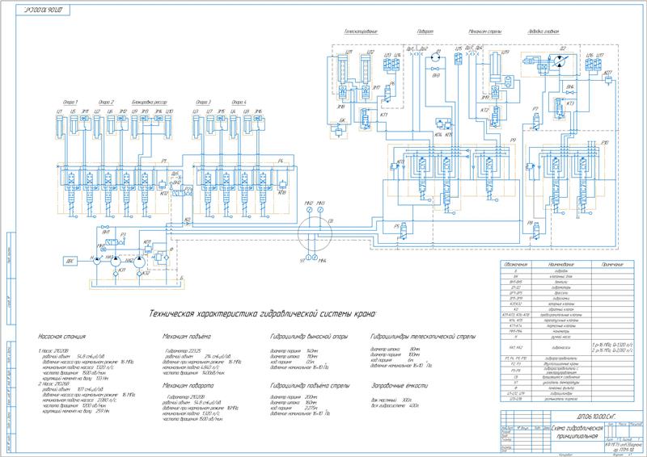The image size is (647, 457).
Task: Select the 'Схема гидравлическая принципиальная' title block text
Action: 576,432
